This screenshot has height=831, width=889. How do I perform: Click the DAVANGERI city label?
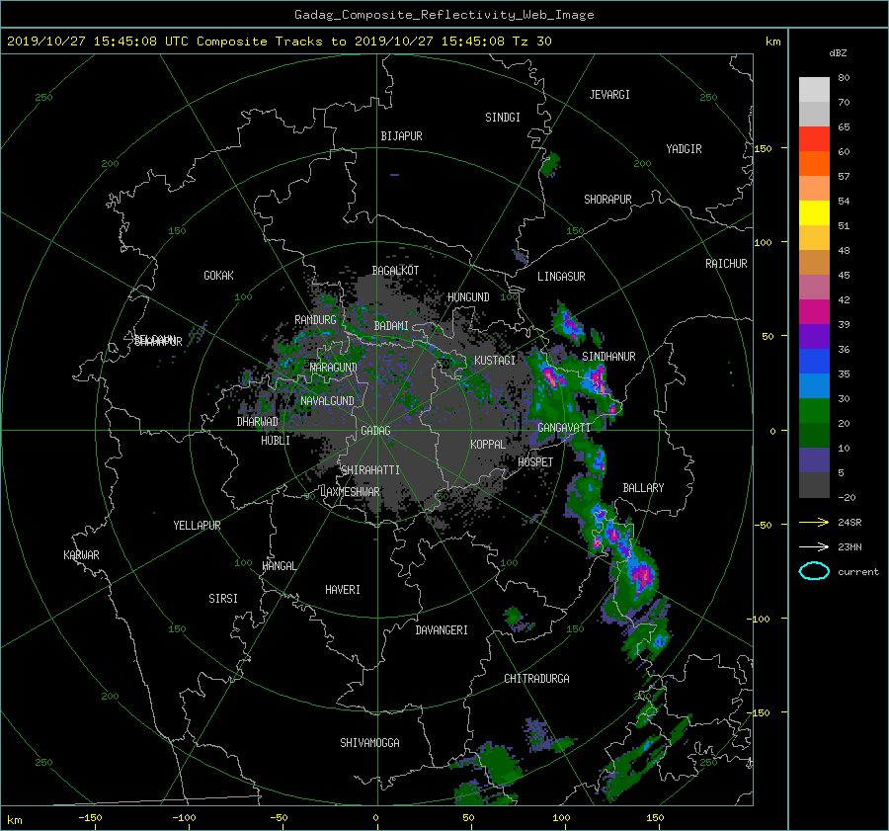click(442, 630)
